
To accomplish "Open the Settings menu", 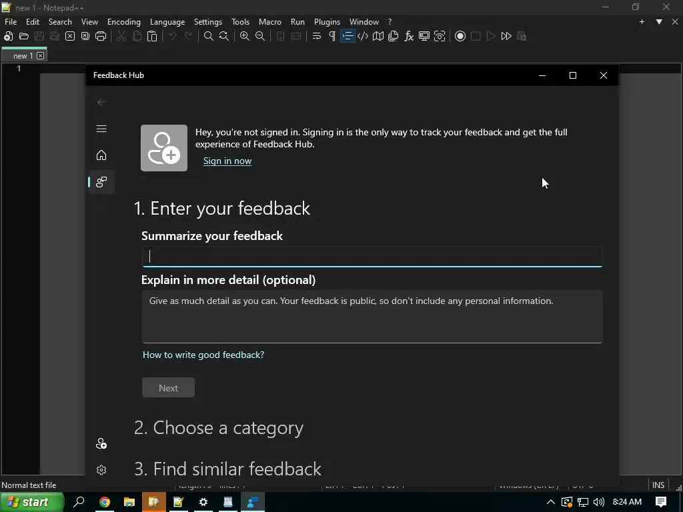I will 208,22.
